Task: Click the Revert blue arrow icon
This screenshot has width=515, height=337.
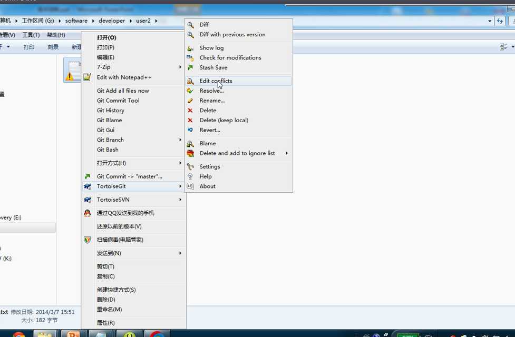Action: click(x=190, y=130)
